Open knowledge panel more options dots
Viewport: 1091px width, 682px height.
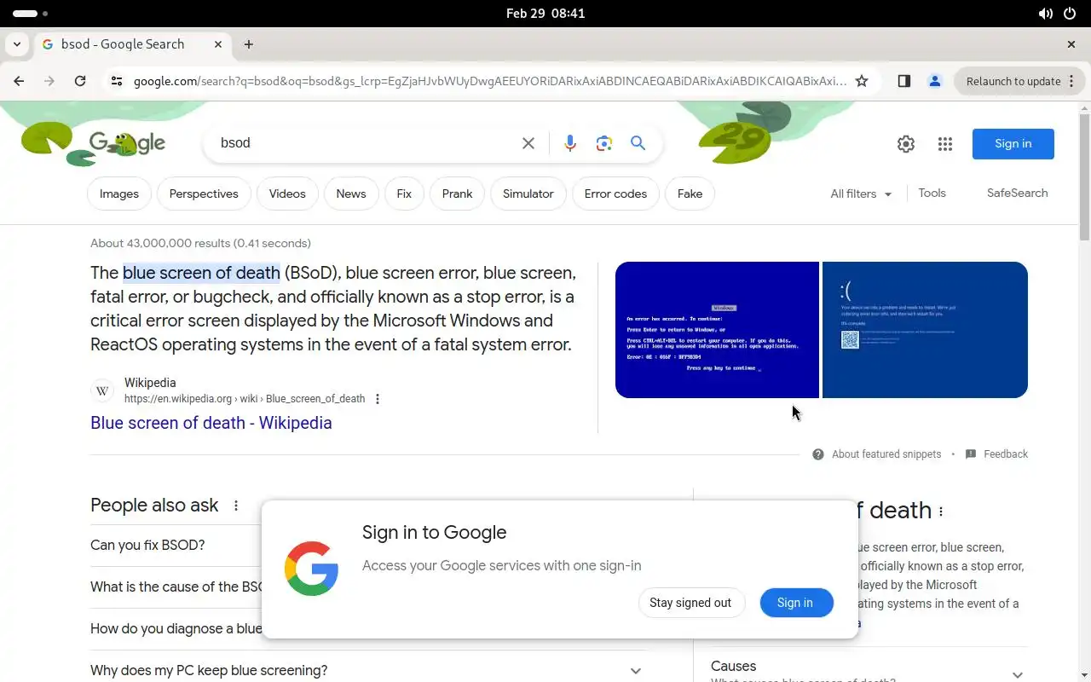[x=941, y=511]
